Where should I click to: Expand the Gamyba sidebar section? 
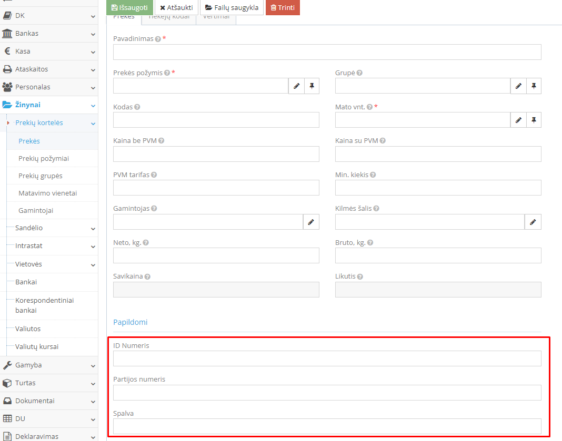coord(48,365)
